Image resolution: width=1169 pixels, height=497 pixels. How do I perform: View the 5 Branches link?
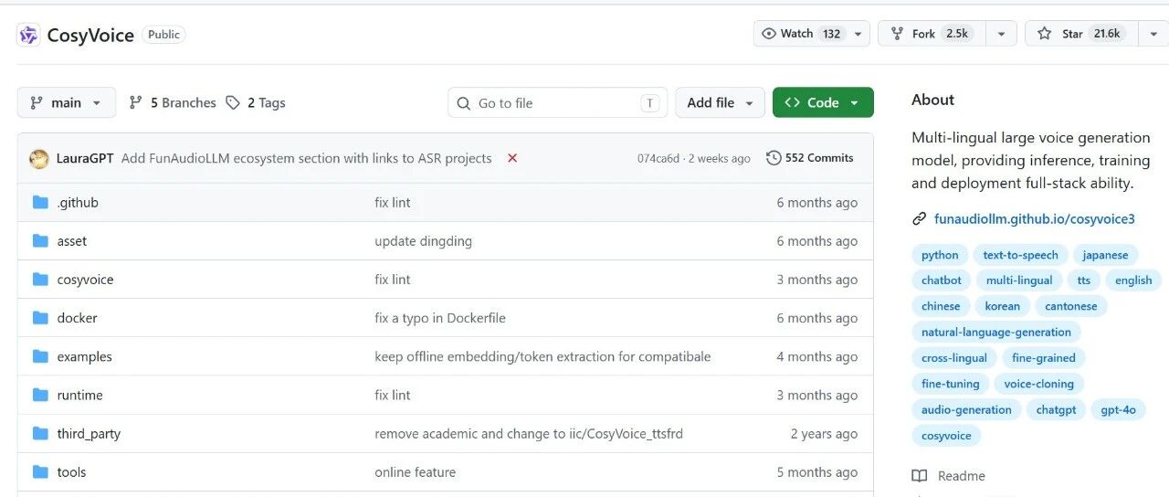tap(173, 102)
